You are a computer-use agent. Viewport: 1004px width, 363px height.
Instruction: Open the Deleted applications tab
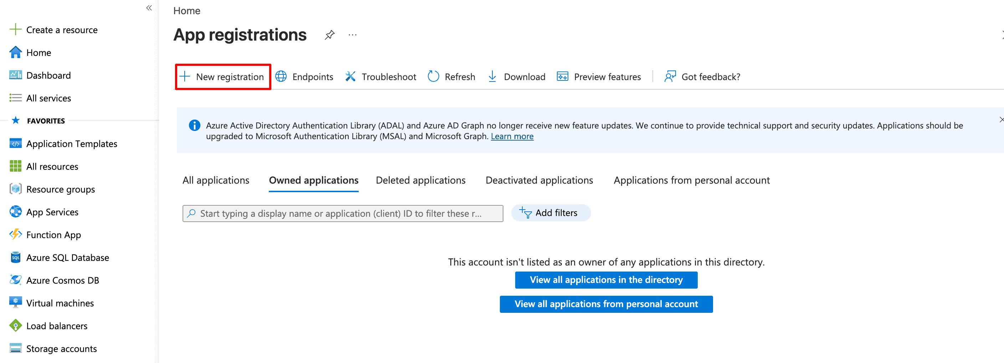pyautogui.click(x=421, y=180)
